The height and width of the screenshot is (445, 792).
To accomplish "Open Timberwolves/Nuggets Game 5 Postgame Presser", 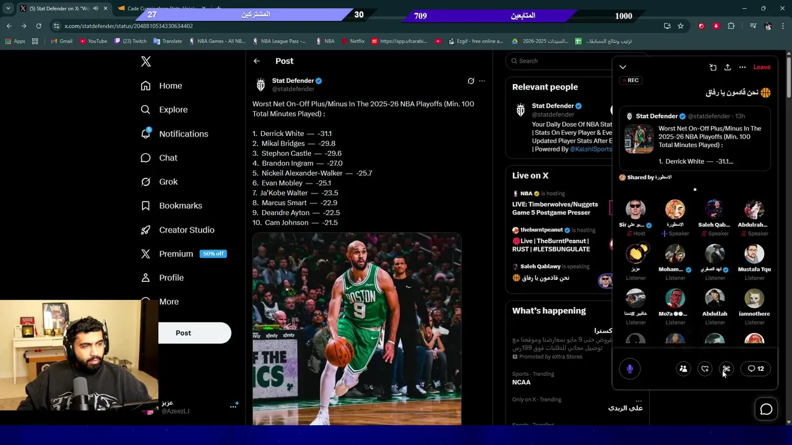I will (x=555, y=208).
